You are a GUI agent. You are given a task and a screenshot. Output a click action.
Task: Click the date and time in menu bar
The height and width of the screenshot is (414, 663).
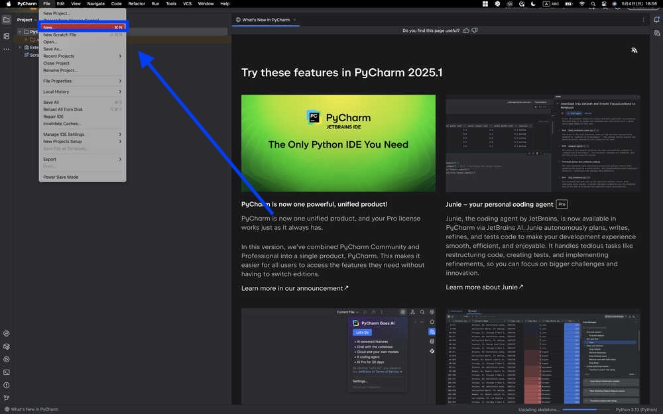[x=639, y=4]
